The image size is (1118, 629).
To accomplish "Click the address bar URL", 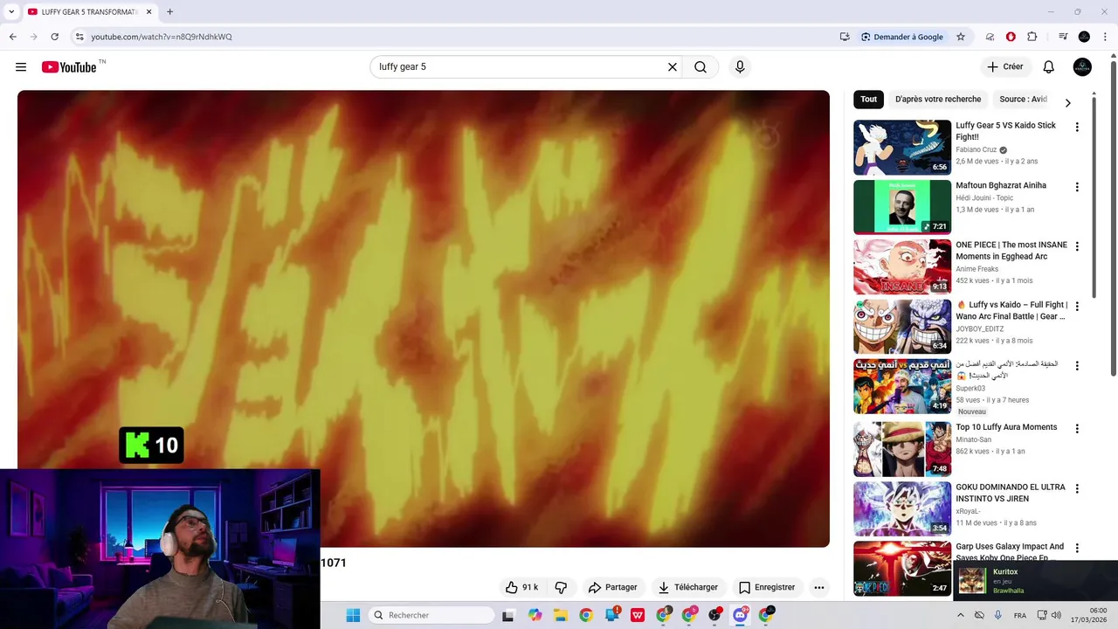I will click(x=162, y=37).
